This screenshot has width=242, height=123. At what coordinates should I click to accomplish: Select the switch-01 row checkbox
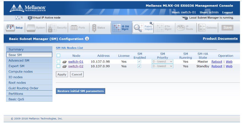(x=58, y=61)
